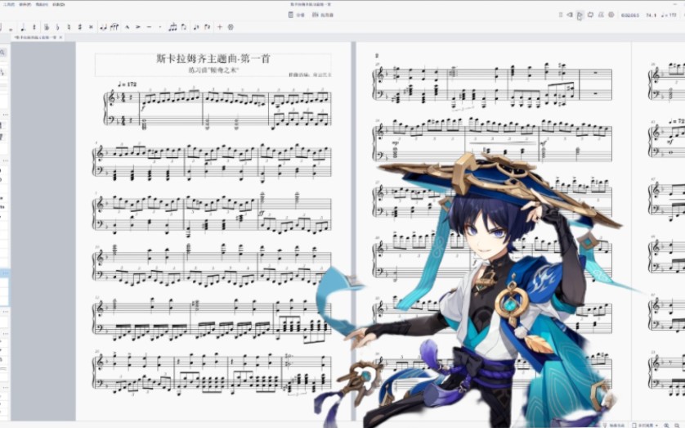This screenshot has width=685, height=428.
Task: Open the 混音器 mixer panel
Action: coord(323,15)
